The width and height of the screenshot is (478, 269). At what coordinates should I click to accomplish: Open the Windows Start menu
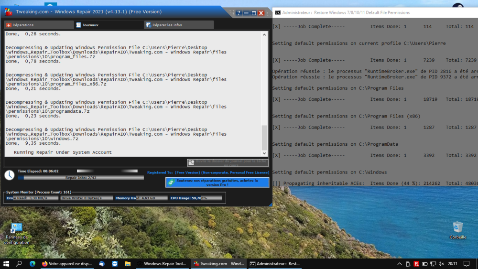[x=6, y=264]
